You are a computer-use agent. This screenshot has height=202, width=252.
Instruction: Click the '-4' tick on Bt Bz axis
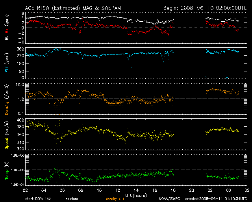pos(22,38)
